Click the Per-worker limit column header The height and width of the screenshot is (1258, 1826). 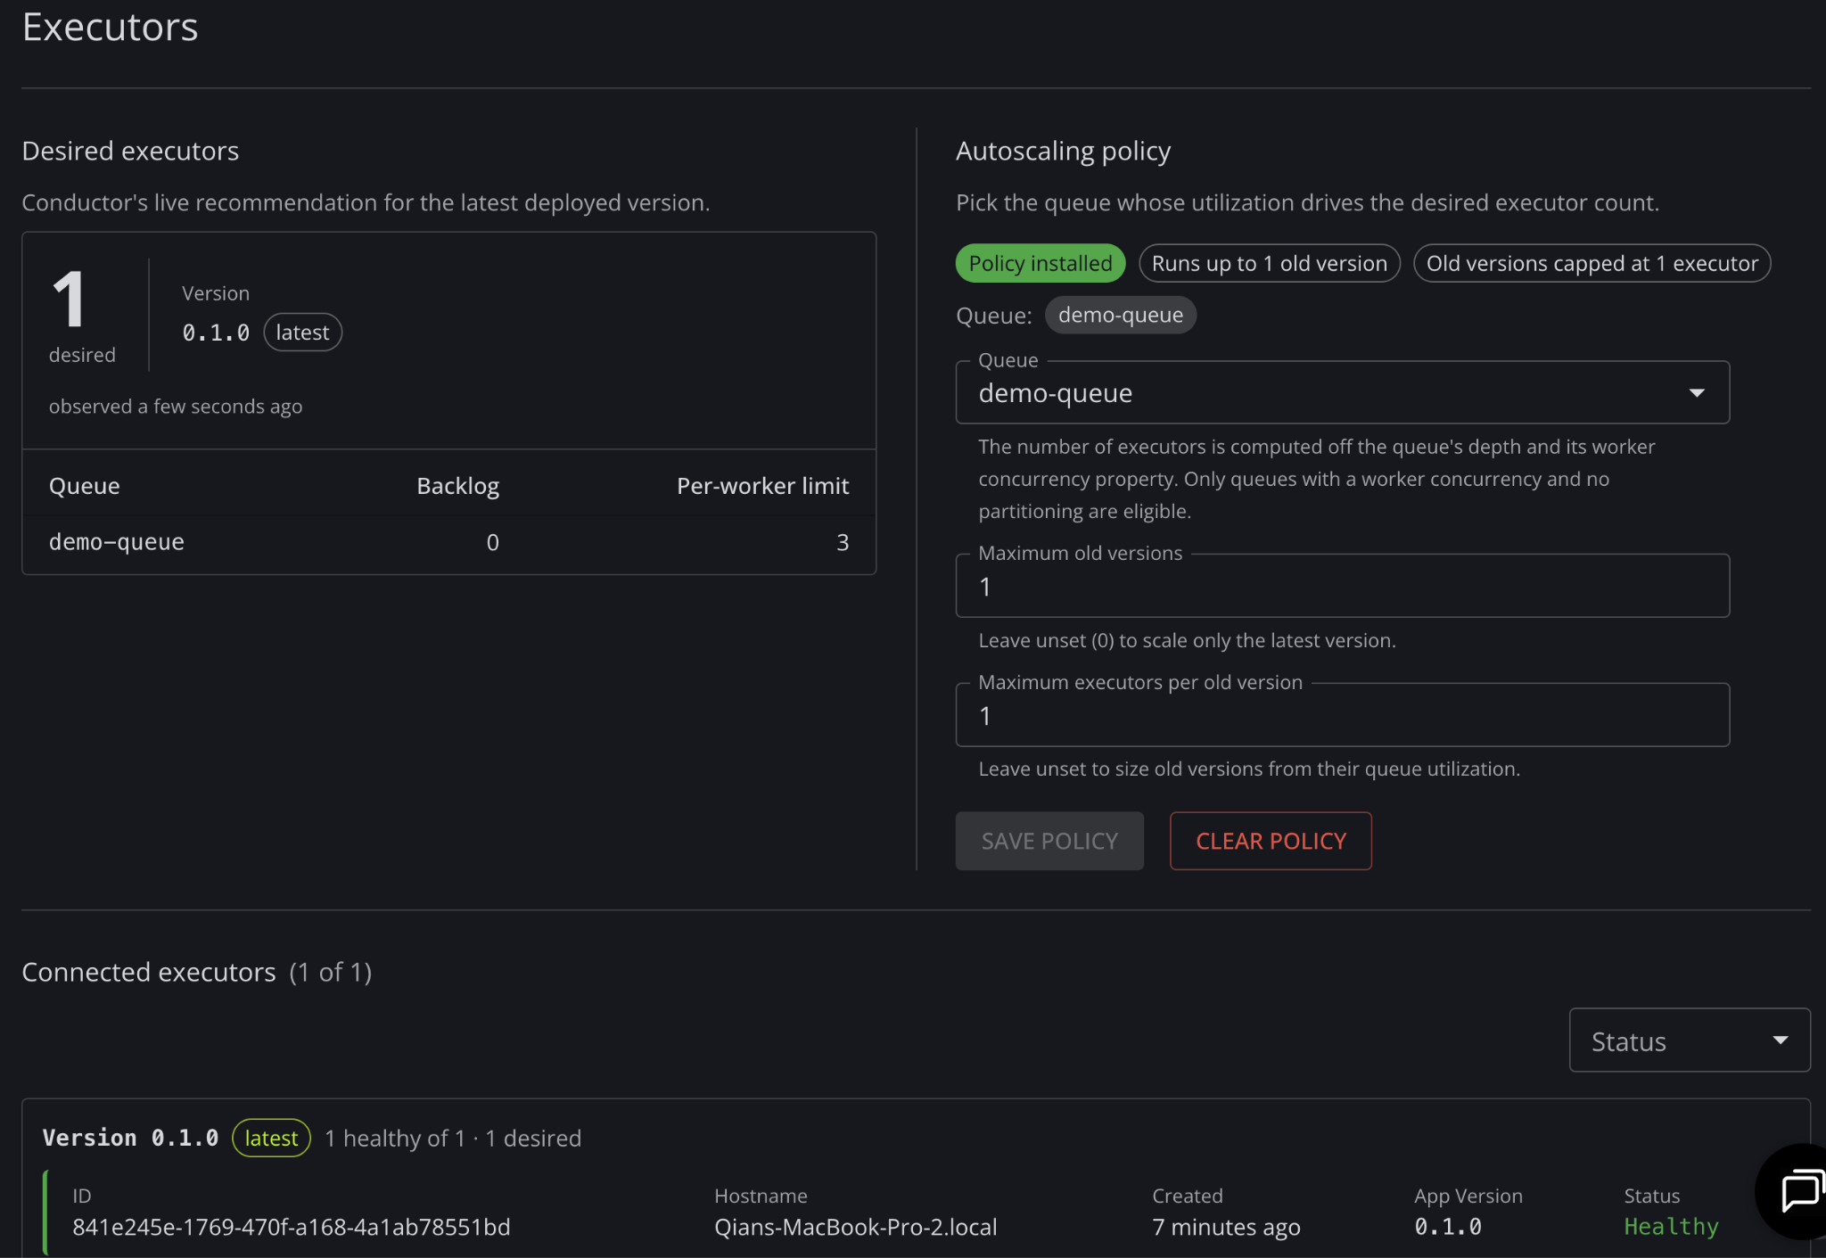[x=762, y=486]
